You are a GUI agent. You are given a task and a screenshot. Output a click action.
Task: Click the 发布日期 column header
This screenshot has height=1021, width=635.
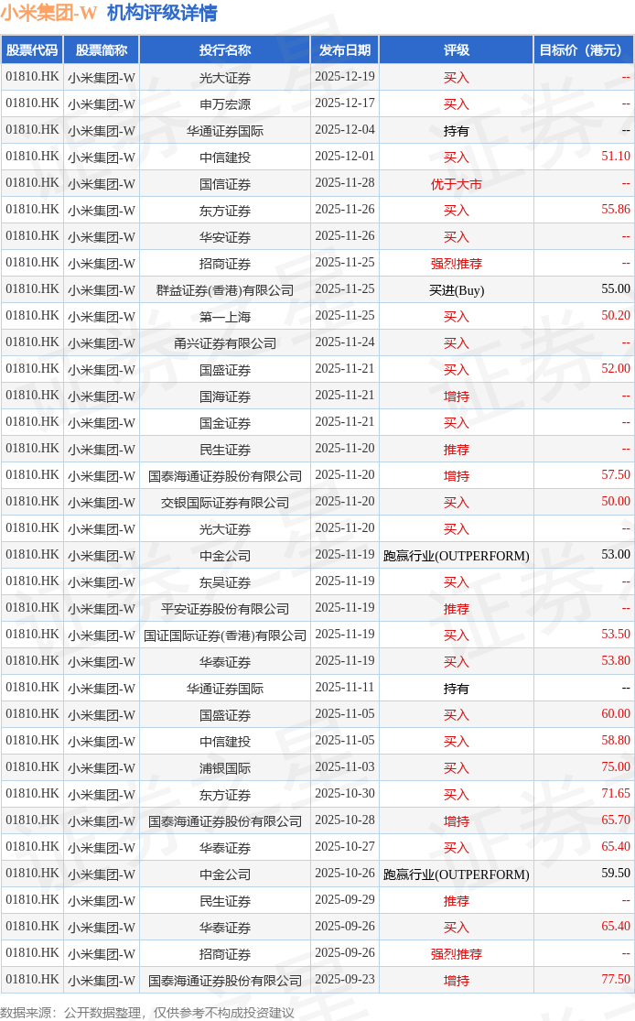click(345, 50)
